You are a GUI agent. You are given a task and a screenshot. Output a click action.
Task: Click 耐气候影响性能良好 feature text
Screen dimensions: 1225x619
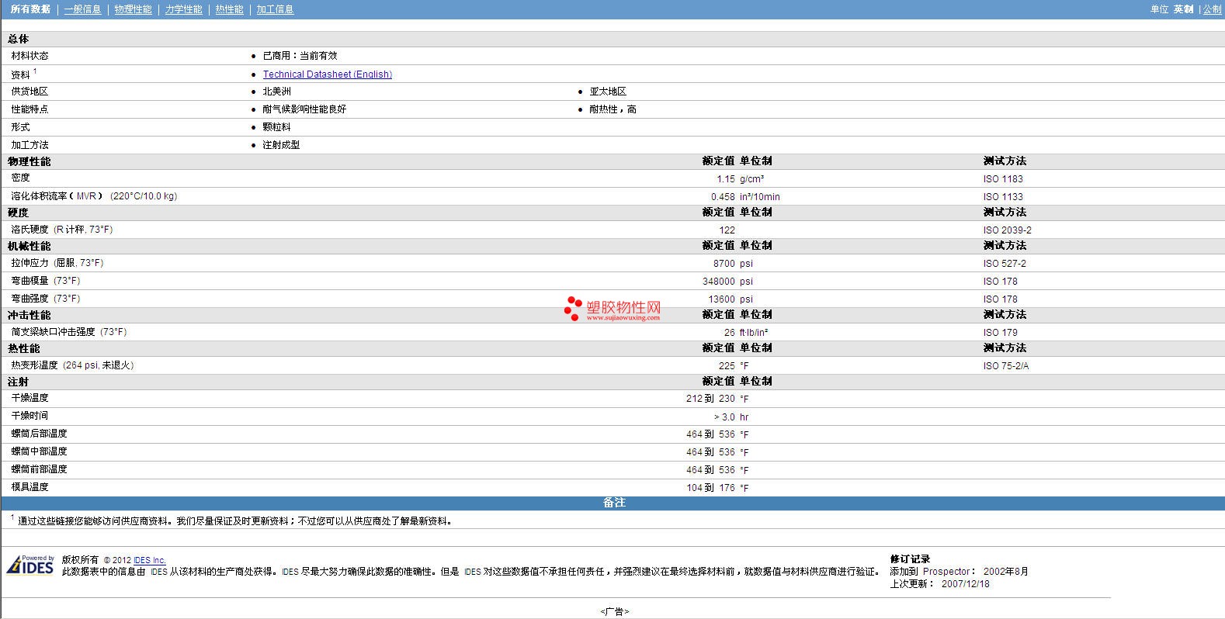pos(304,109)
